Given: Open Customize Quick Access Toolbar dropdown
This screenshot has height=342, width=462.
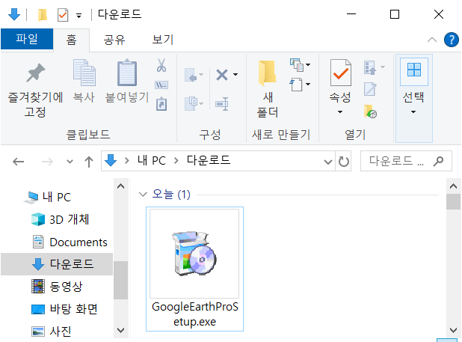Looking at the screenshot, I should (78, 15).
